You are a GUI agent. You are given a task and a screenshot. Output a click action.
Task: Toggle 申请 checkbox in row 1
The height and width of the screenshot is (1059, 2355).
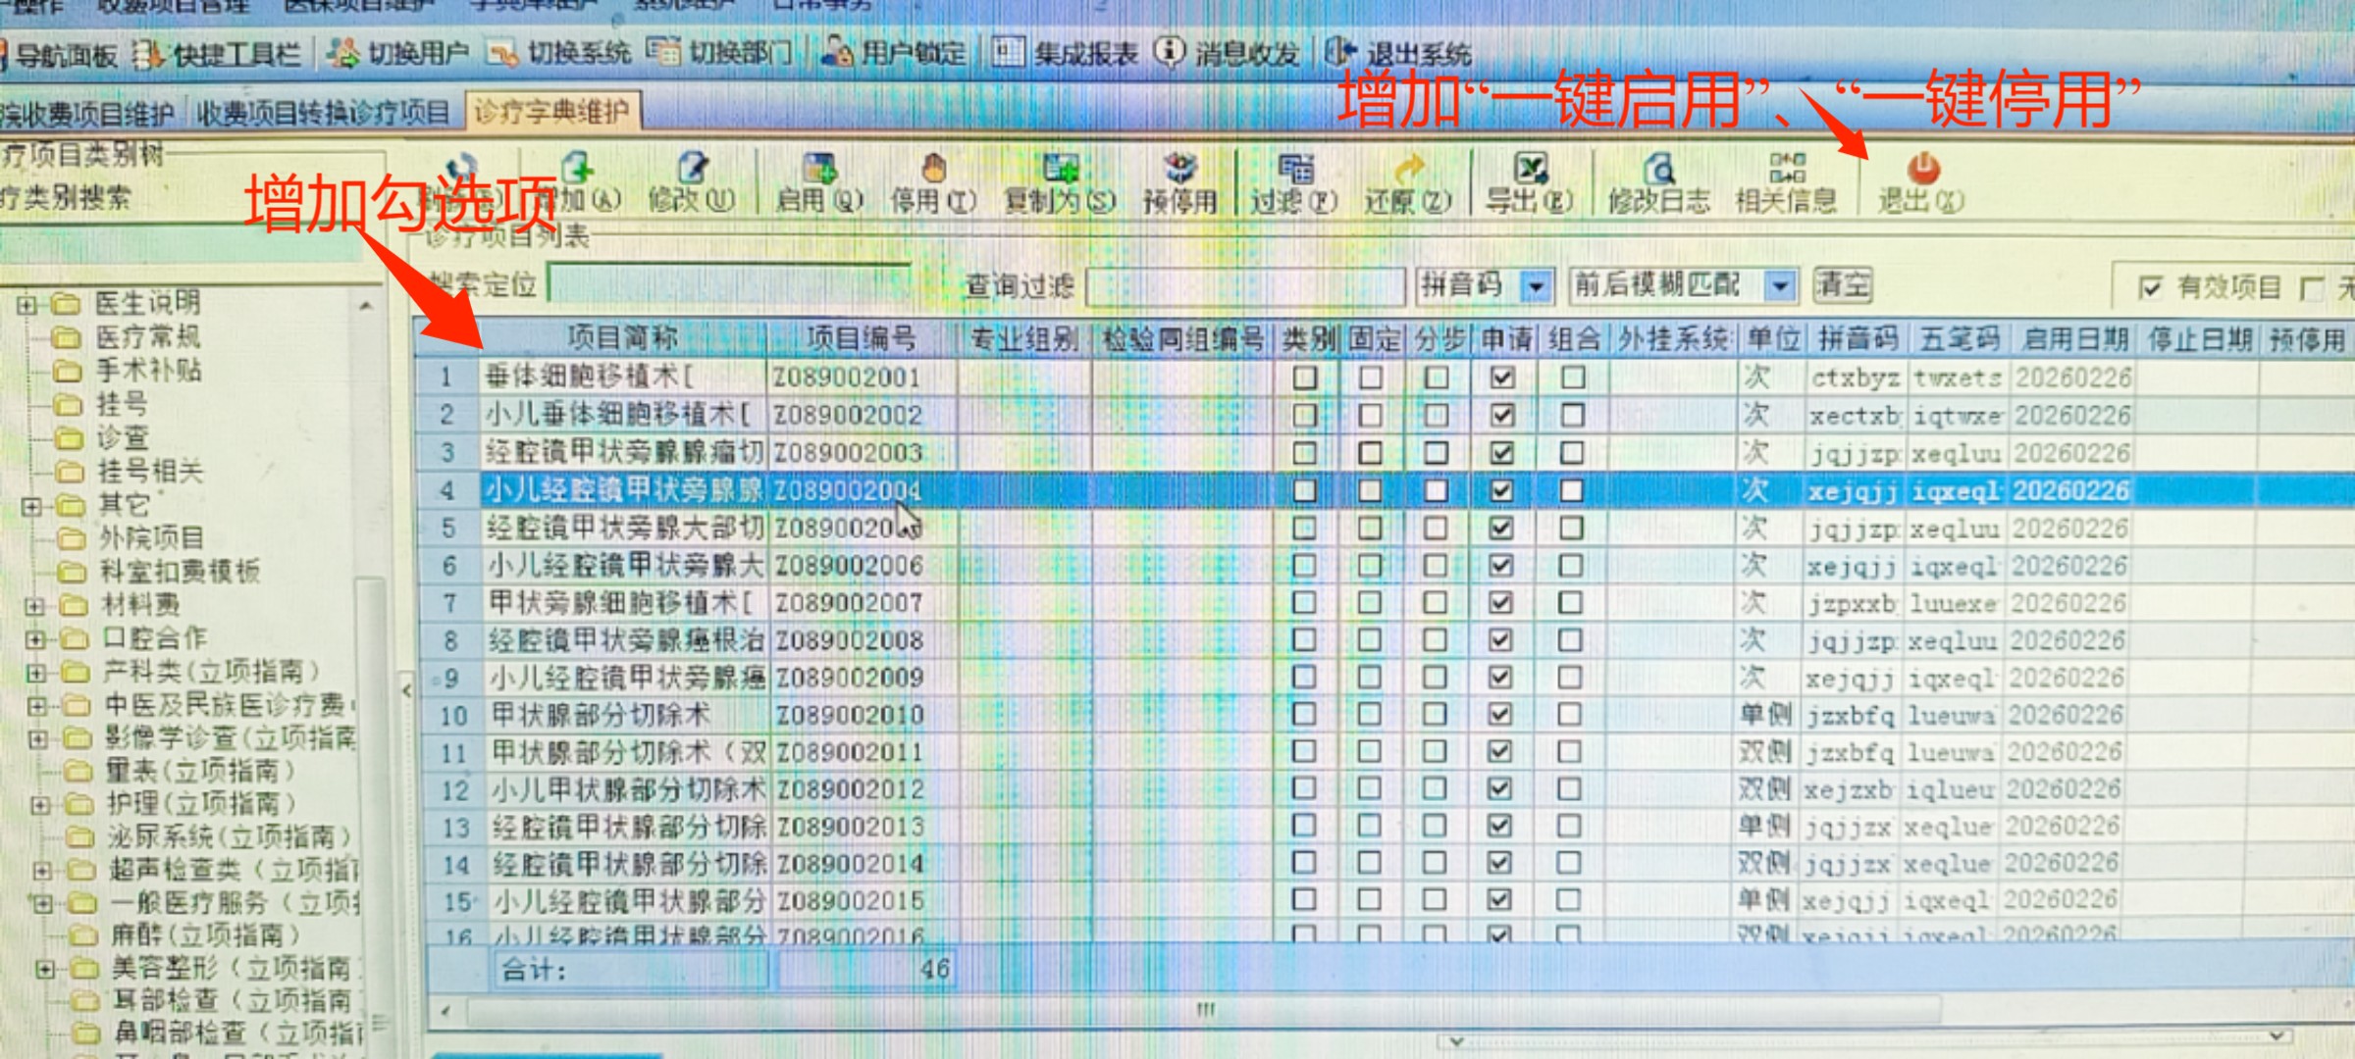click(x=1502, y=378)
